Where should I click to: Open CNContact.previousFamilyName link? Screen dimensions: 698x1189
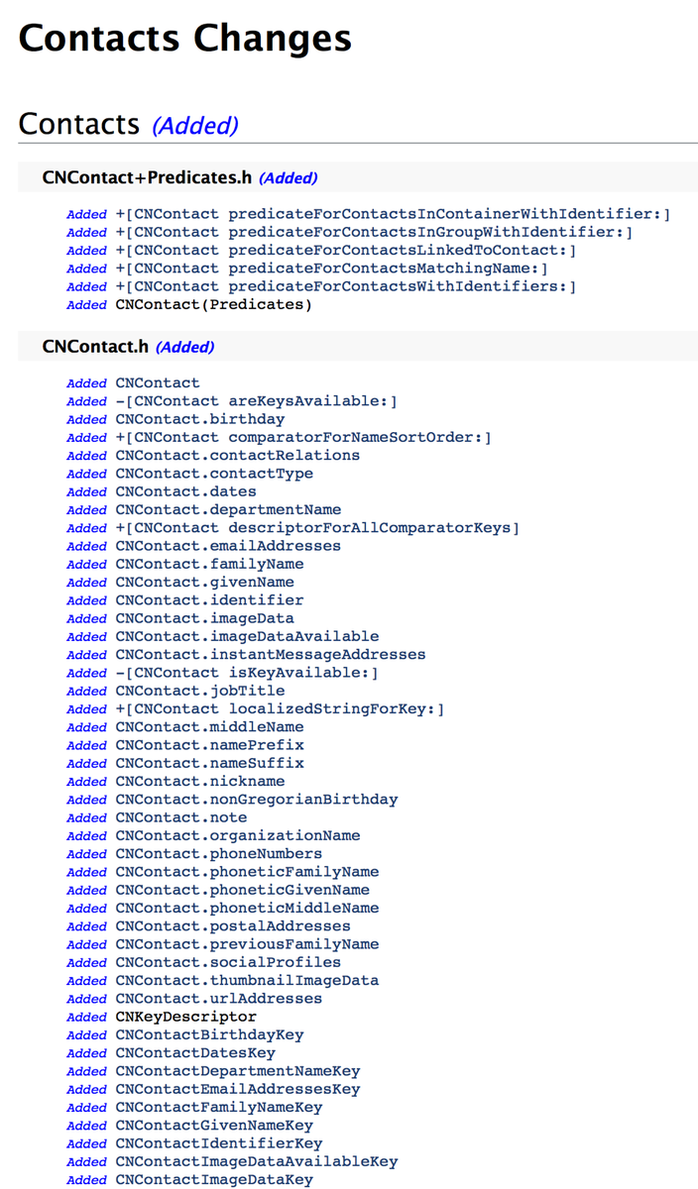[247, 943]
